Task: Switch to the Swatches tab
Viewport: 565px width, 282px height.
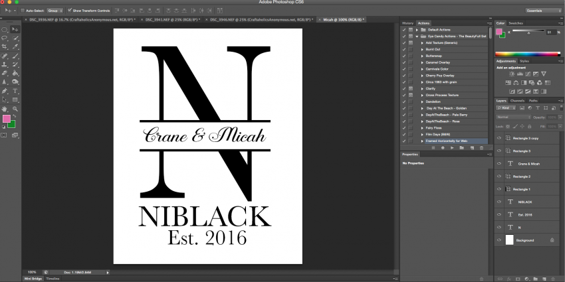Action: [517, 23]
